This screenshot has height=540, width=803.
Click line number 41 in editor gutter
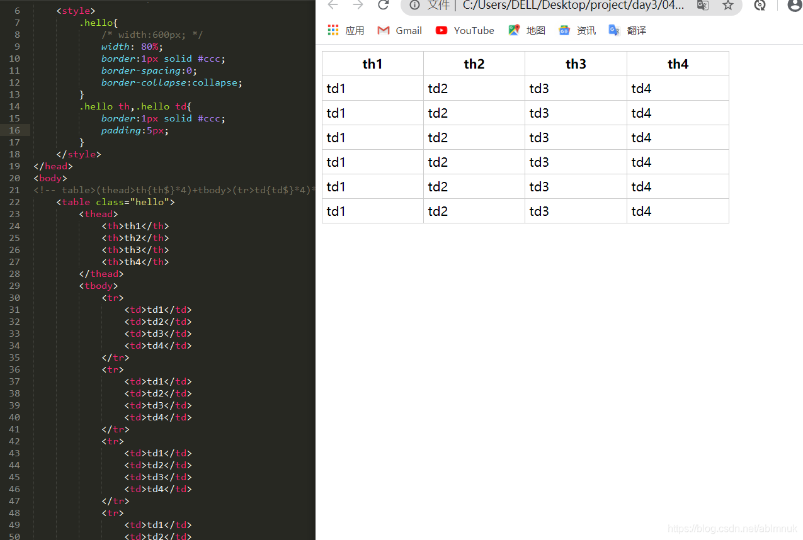point(14,429)
